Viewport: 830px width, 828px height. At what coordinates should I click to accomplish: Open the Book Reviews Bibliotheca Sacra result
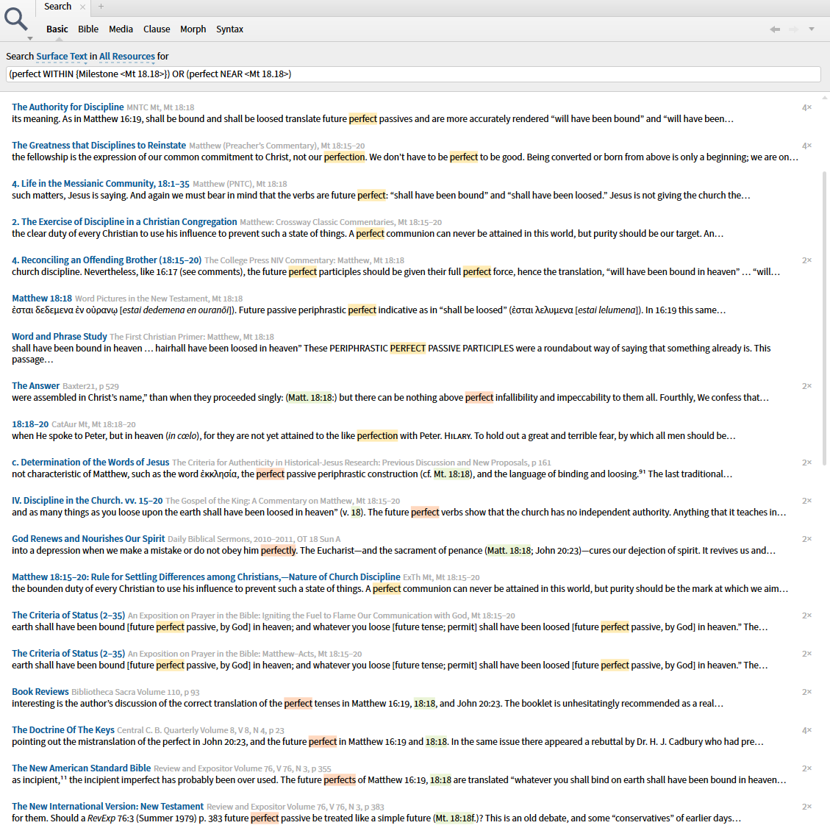point(40,691)
